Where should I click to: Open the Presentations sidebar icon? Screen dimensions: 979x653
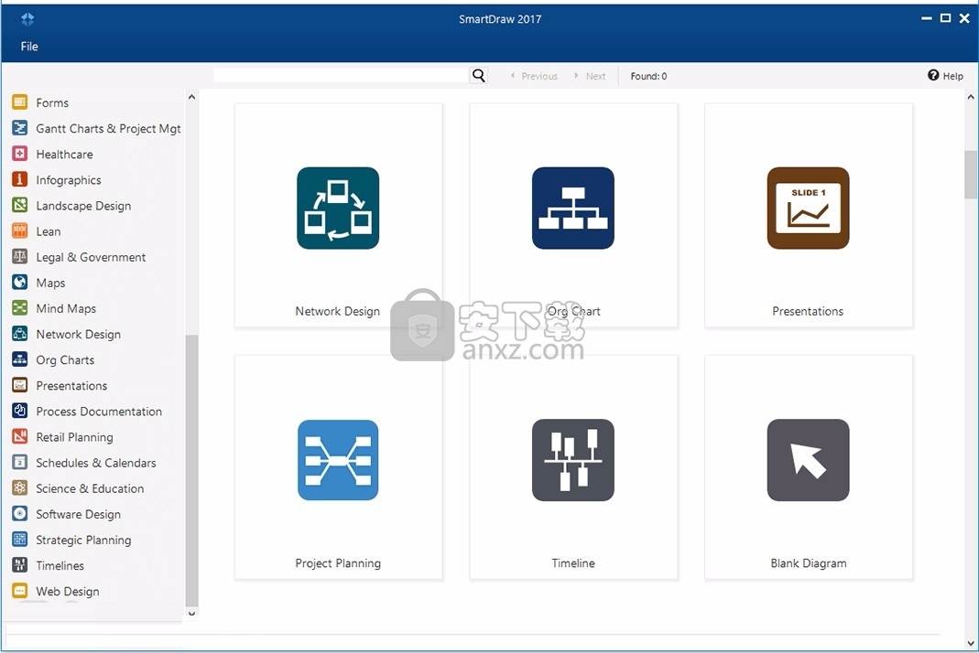(20, 385)
